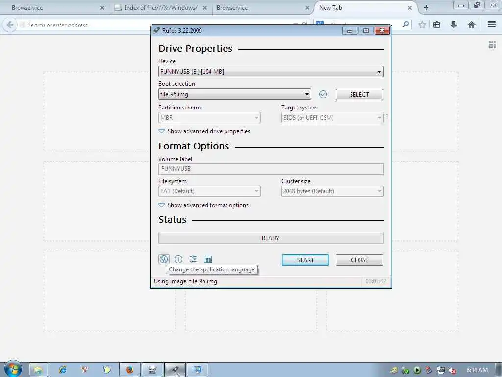The height and width of the screenshot is (377, 502).
Task: Click the SELECT button
Action: (x=359, y=95)
